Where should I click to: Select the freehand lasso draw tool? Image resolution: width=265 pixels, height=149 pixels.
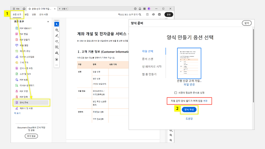[57, 41]
